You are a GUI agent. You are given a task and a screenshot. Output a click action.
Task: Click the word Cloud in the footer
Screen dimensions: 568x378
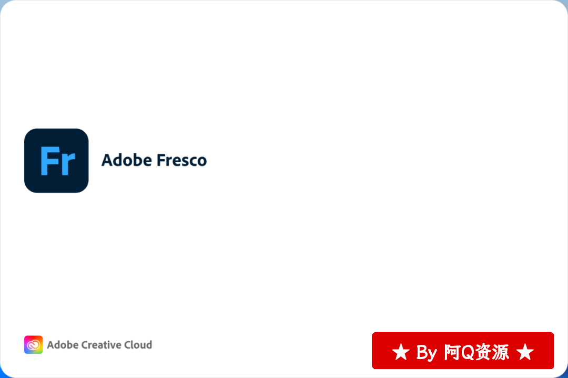coord(138,345)
